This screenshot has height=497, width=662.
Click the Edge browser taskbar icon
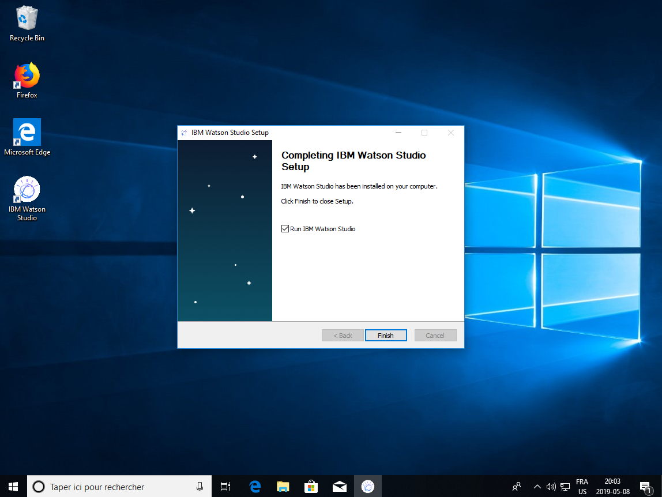(x=255, y=487)
